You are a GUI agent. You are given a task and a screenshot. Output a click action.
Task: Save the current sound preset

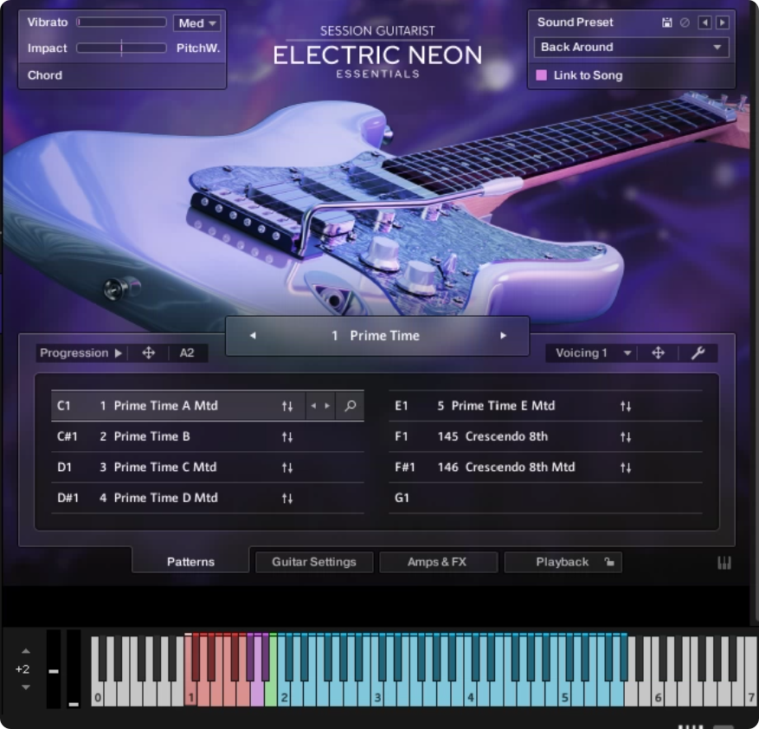666,23
